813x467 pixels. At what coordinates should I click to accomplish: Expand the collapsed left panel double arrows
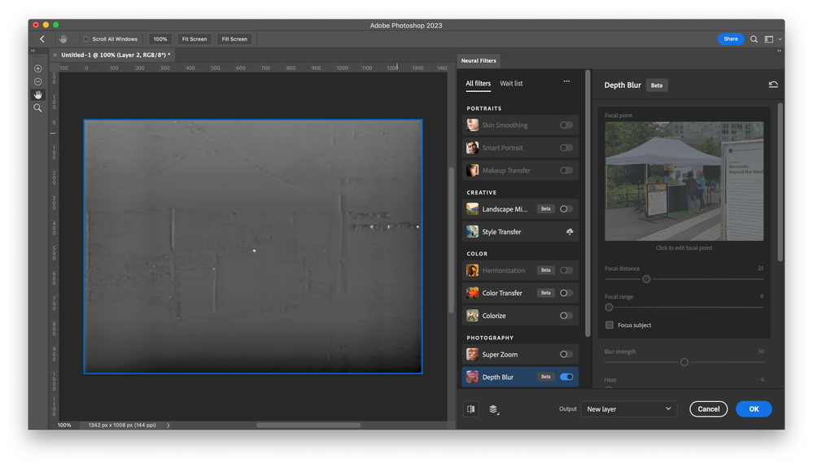[33, 50]
